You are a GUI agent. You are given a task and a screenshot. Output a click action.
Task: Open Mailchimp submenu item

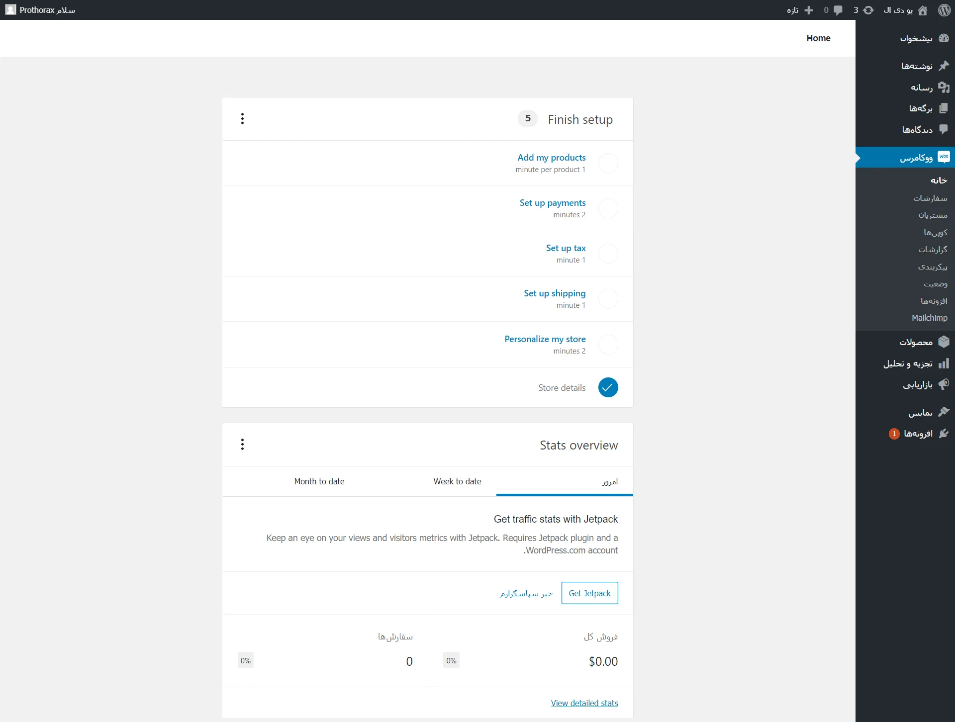pyautogui.click(x=929, y=318)
